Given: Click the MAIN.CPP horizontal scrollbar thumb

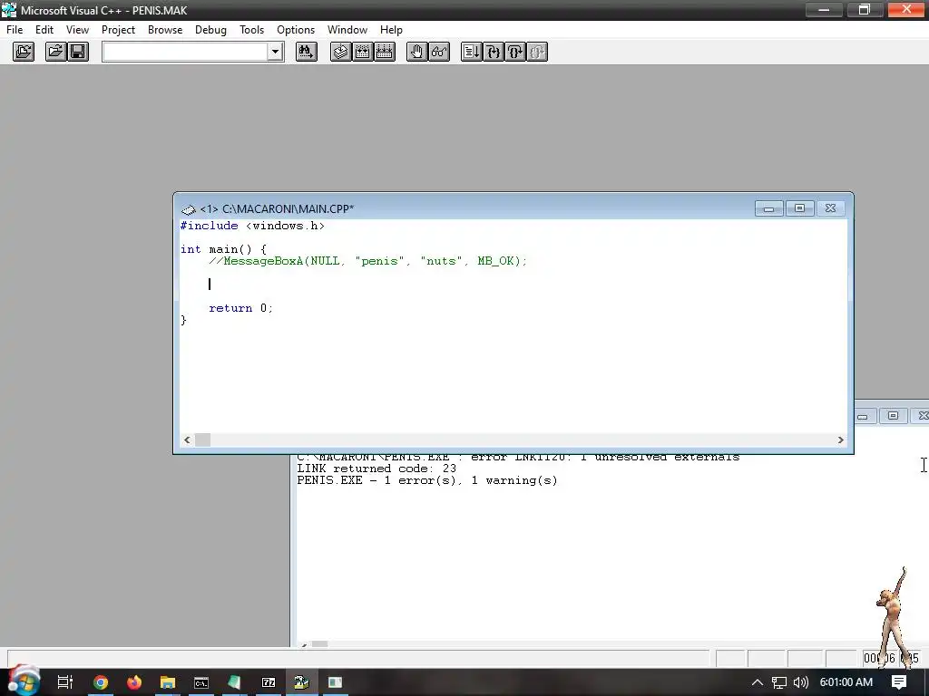Looking at the screenshot, I should coord(202,440).
